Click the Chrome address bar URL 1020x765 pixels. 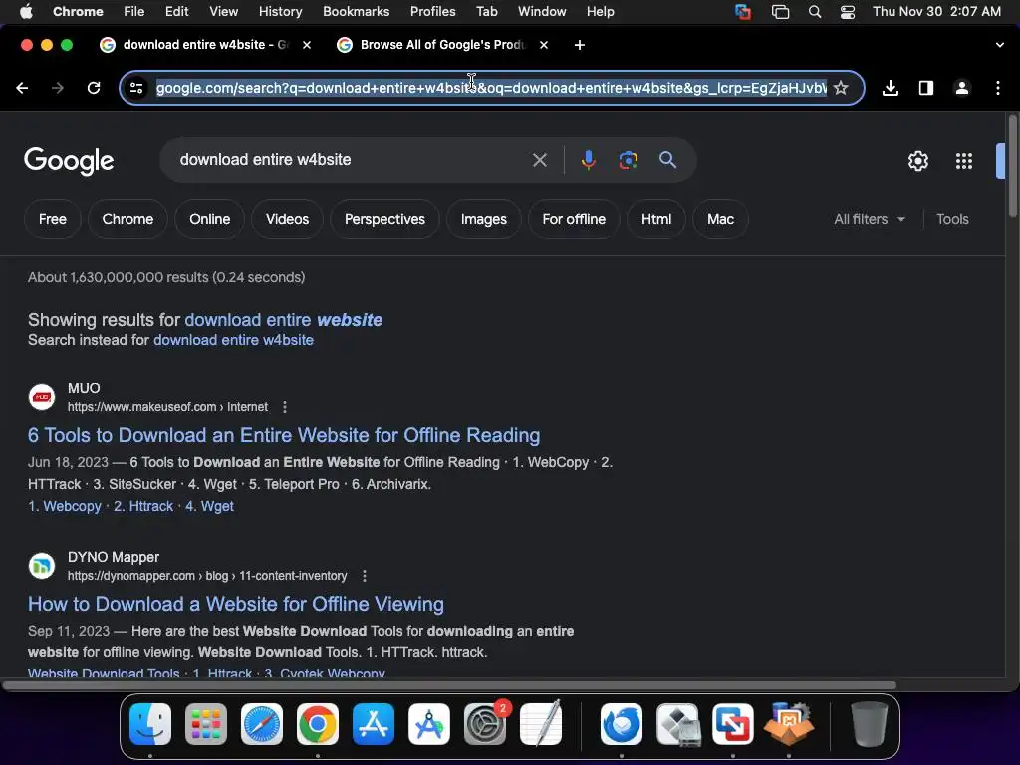click(x=491, y=88)
